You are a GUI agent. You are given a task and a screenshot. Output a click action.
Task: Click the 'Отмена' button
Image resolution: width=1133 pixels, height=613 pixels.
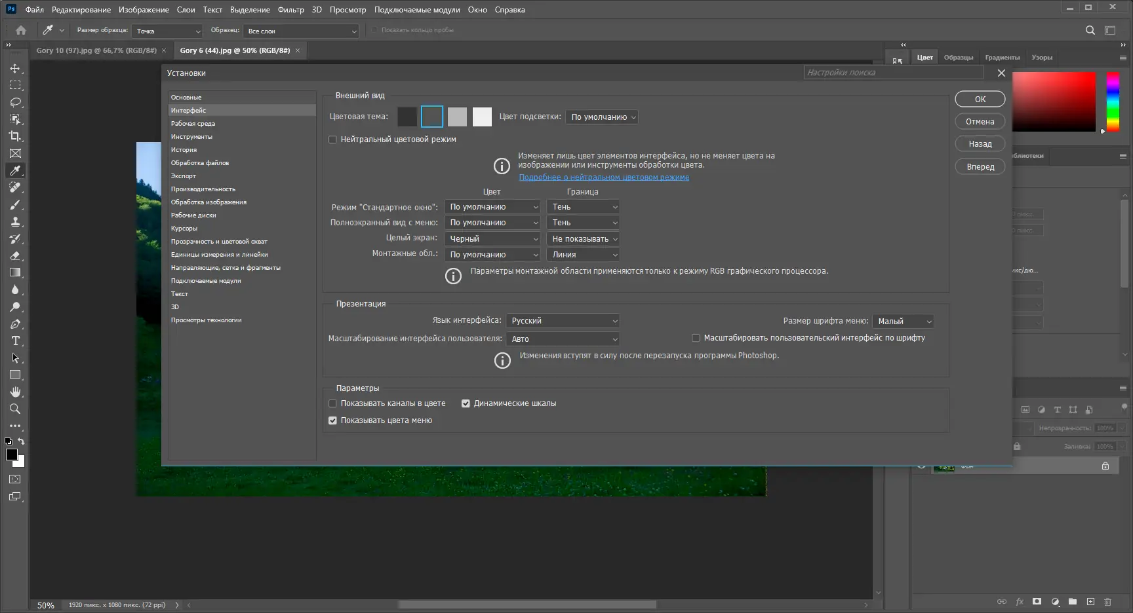click(x=980, y=122)
